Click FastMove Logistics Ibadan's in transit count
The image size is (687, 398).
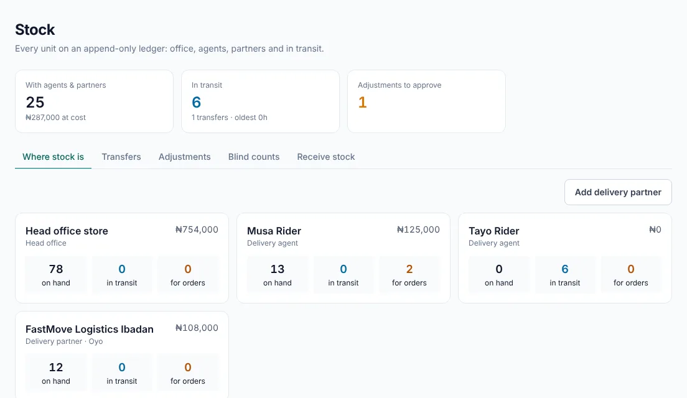[122, 373]
